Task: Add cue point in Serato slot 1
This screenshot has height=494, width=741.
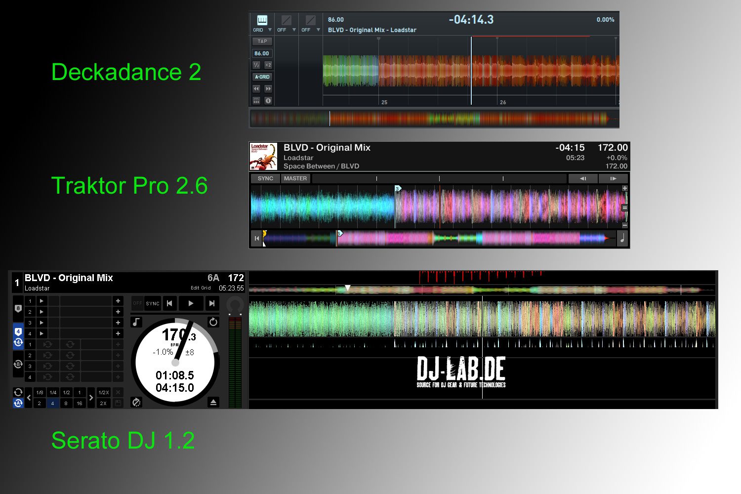Action: coord(118,301)
